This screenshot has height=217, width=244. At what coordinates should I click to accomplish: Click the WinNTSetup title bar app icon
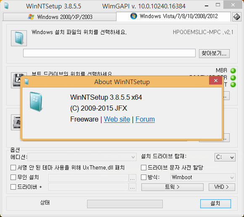coord(6,6)
